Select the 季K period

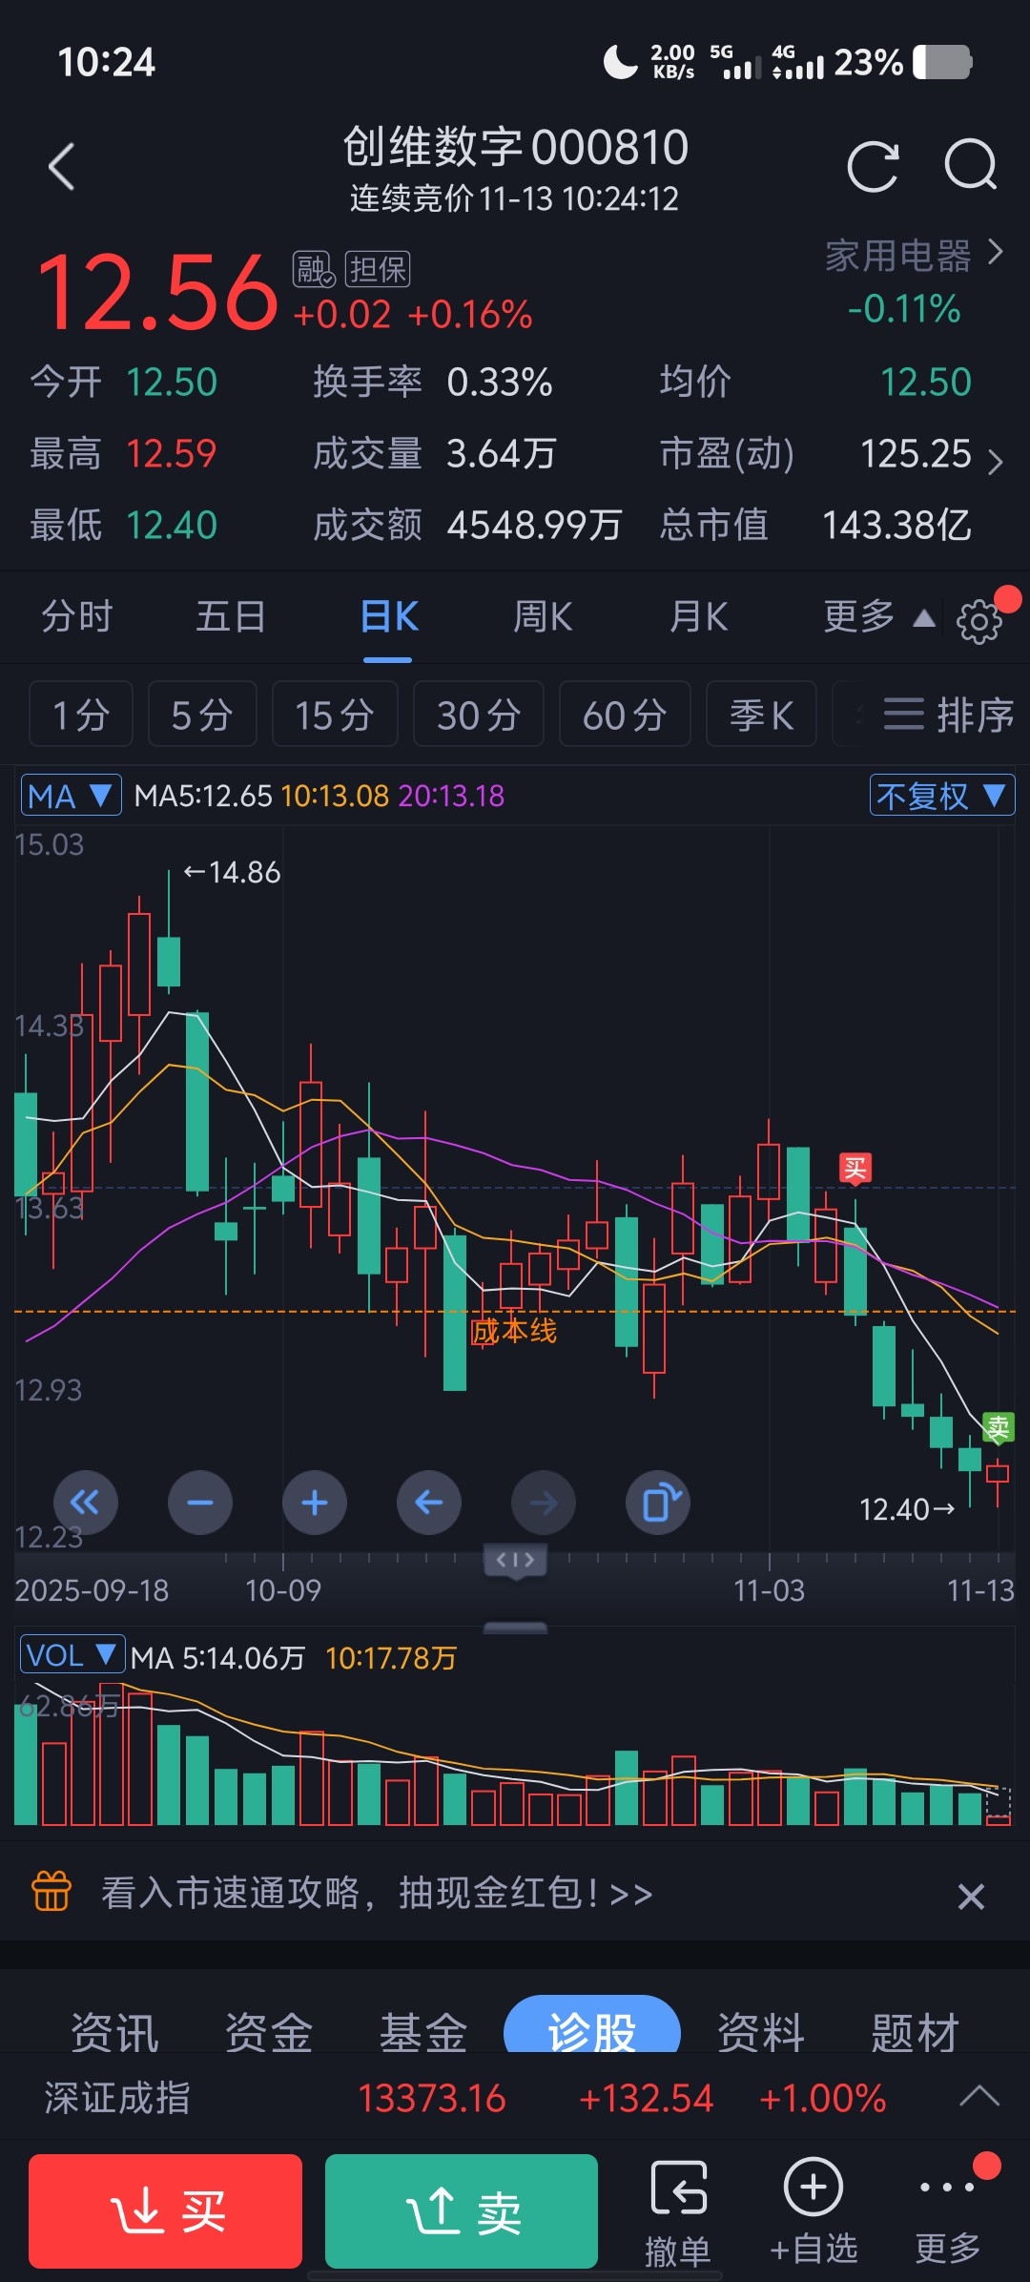click(x=761, y=714)
